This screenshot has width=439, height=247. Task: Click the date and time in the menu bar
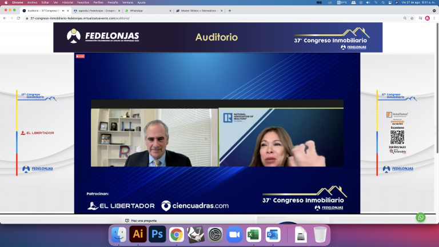(418, 2)
